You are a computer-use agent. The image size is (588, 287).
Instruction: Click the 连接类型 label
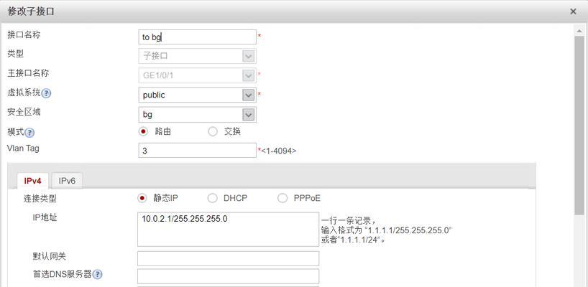point(40,199)
